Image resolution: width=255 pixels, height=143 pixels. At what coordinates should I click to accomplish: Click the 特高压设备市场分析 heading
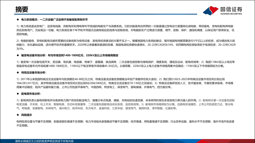coord(34,72)
